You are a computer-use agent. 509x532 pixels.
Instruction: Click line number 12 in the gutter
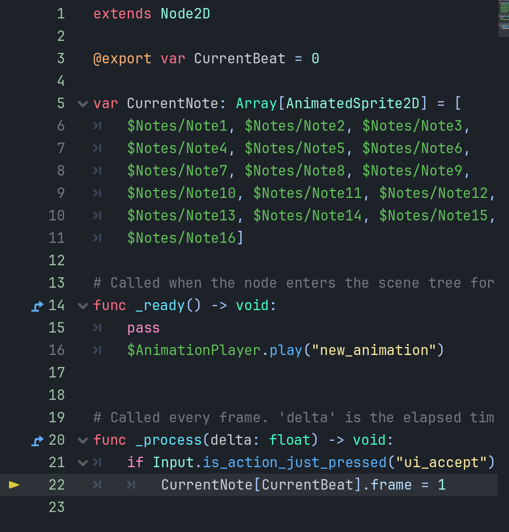point(57,261)
